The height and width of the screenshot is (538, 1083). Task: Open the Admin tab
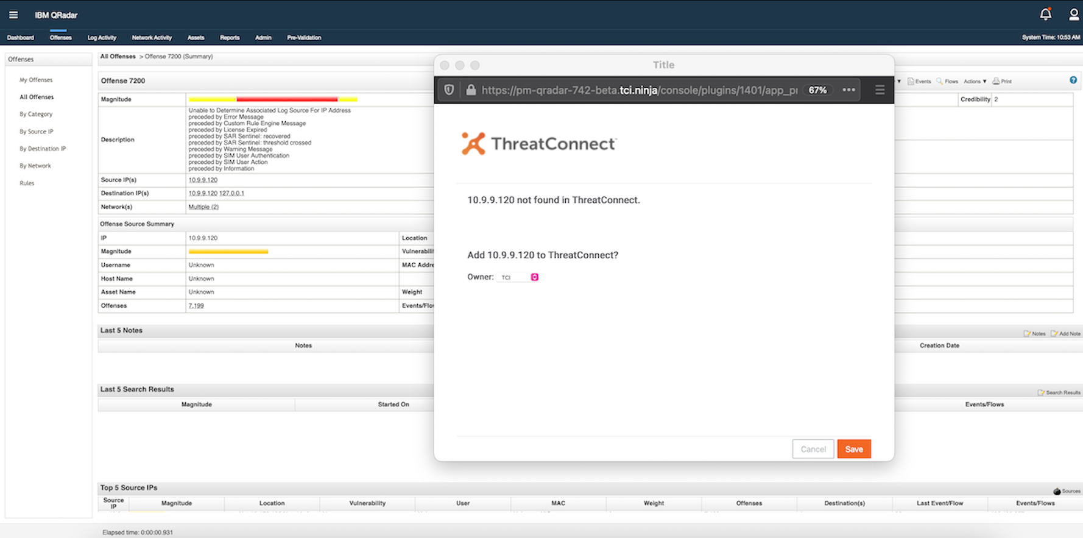coord(263,38)
